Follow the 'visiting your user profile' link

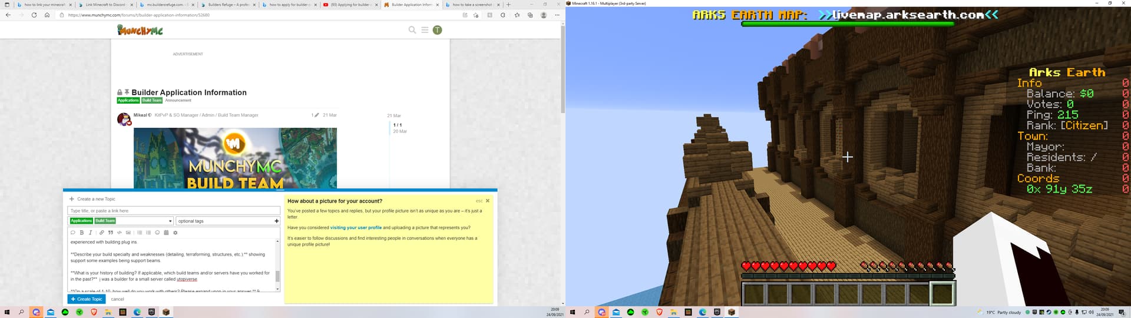click(x=356, y=227)
